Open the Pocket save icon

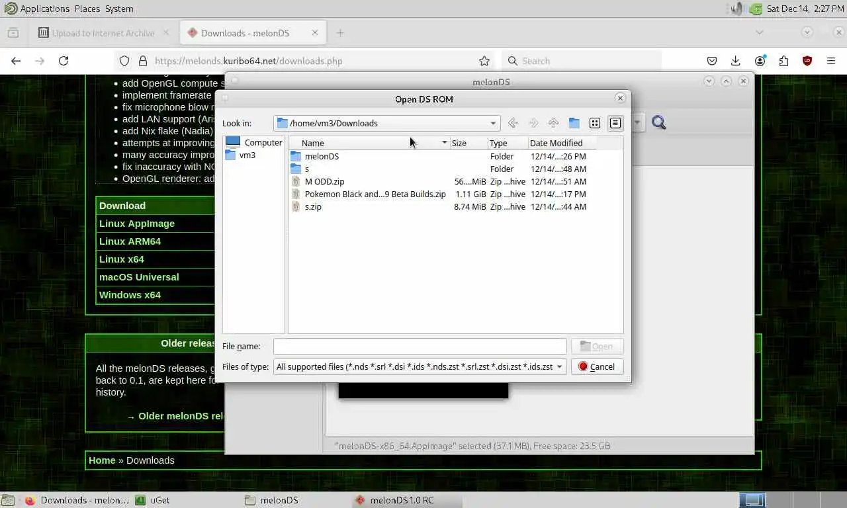(x=712, y=61)
